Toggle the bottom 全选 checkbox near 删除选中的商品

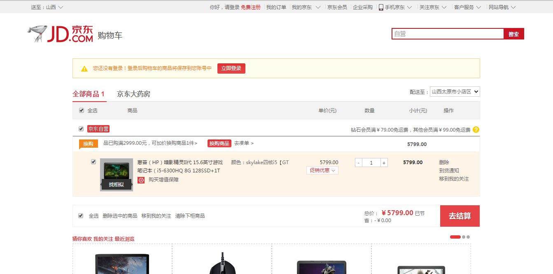81,216
